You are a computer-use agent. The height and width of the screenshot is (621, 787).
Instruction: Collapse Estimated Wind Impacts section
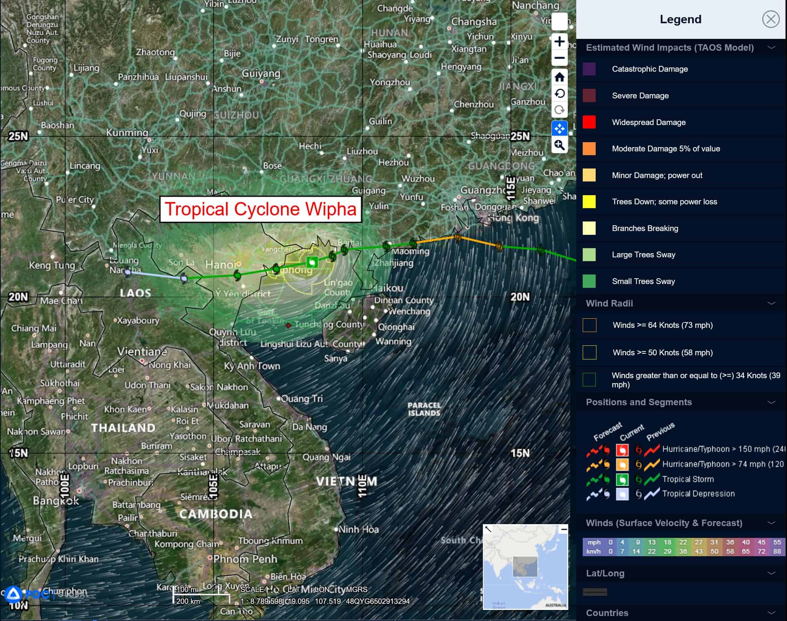click(x=771, y=48)
